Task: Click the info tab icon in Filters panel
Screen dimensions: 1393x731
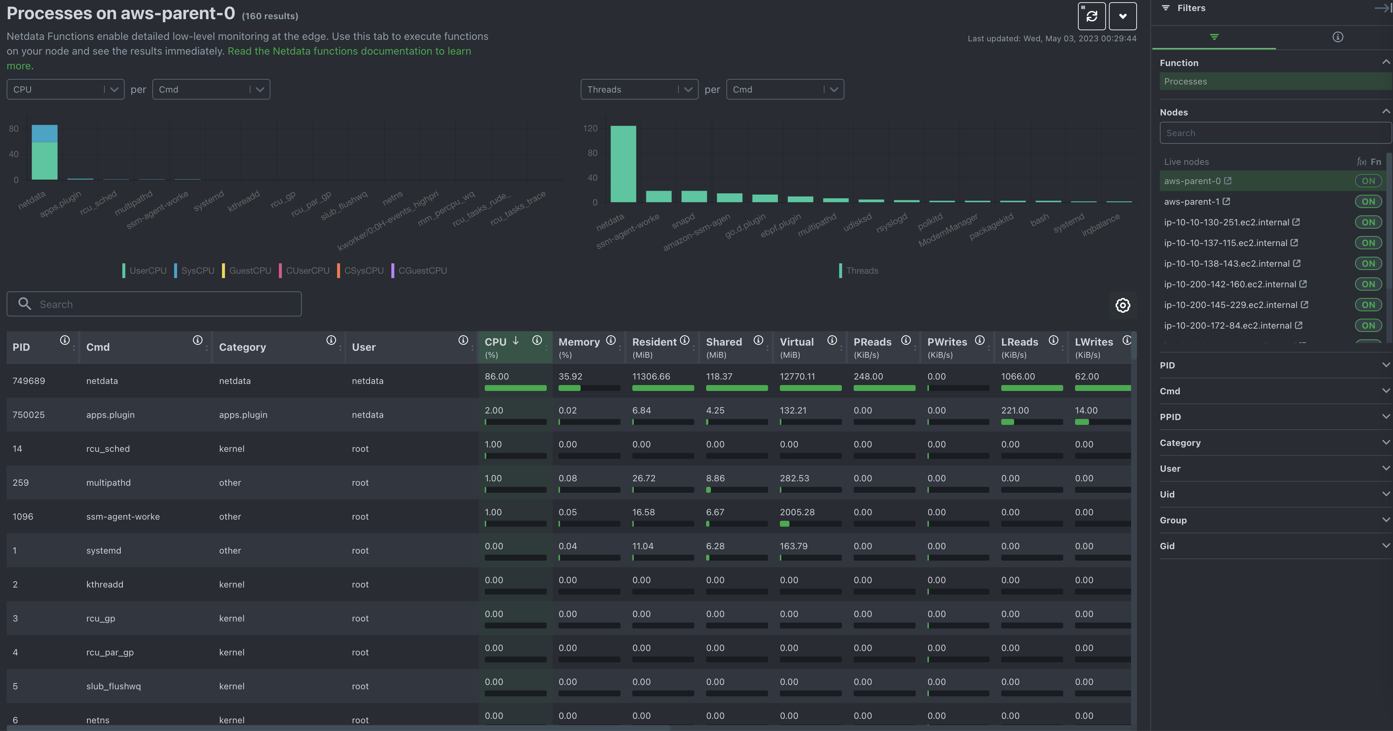Action: coord(1337,37)
